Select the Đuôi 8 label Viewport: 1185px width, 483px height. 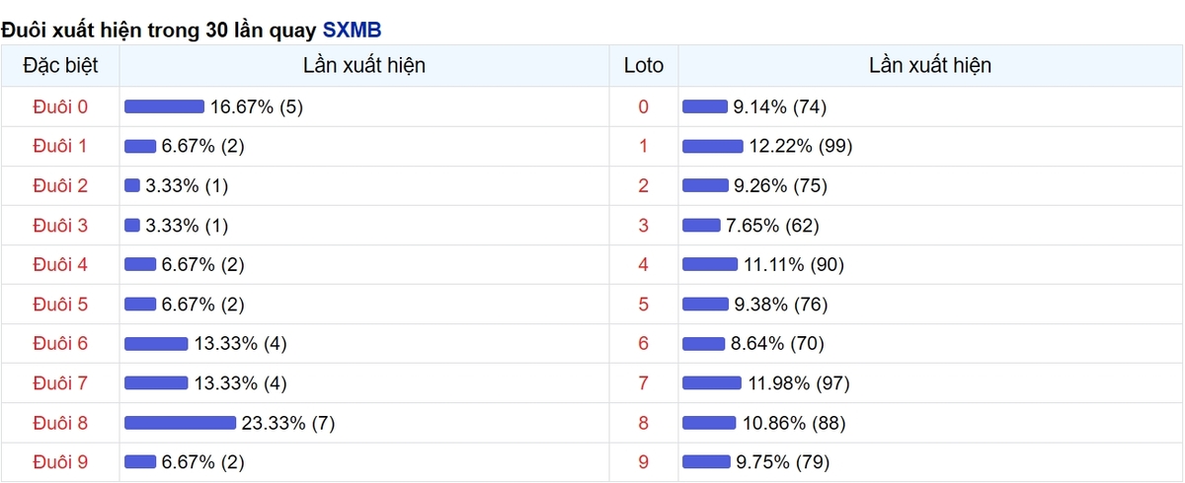(x=60, y=423)
